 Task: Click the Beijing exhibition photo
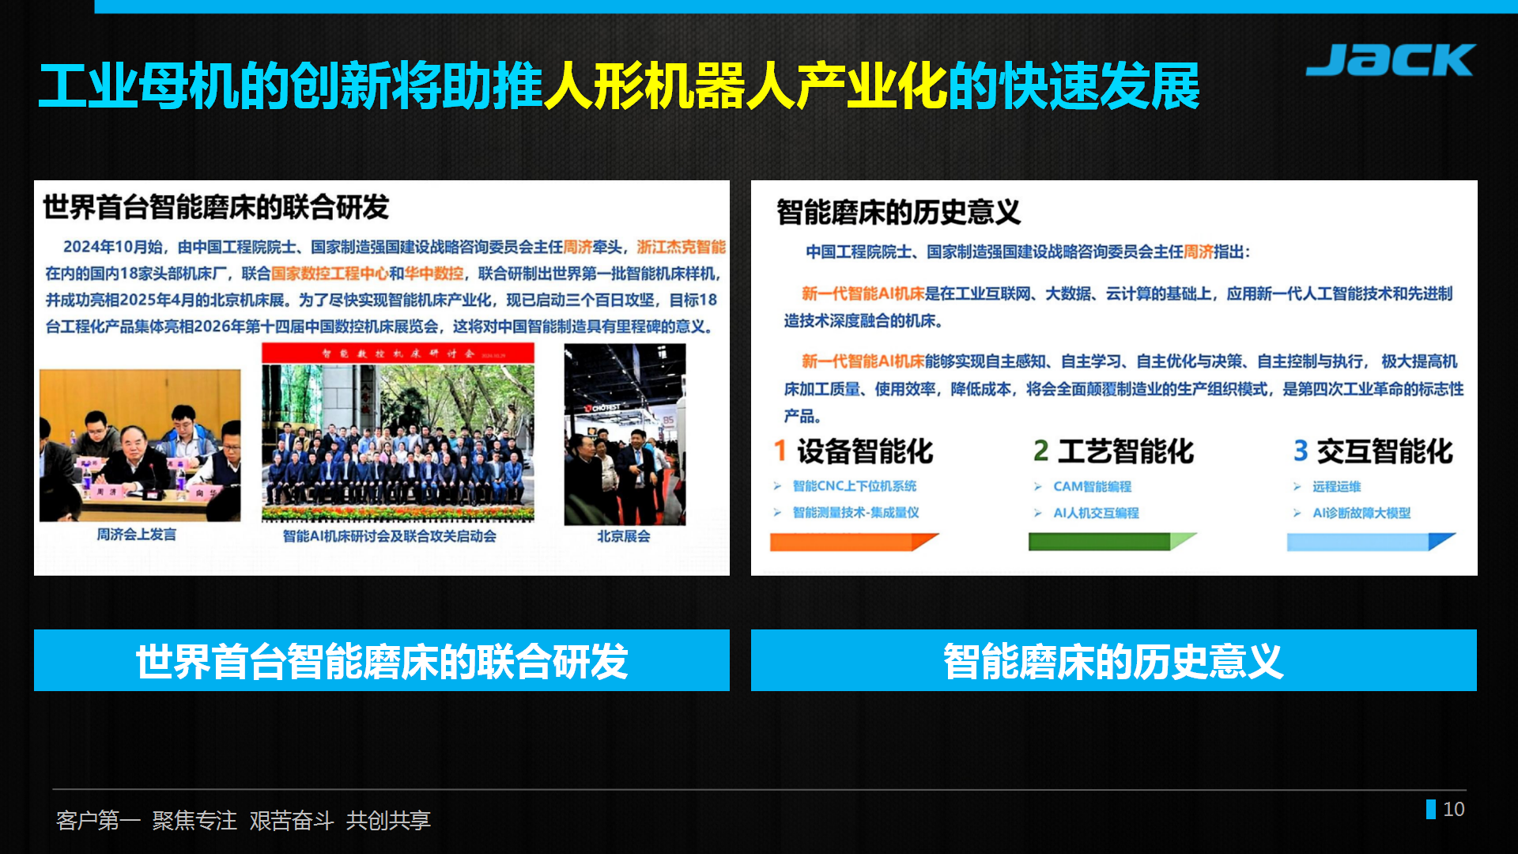click(625, 434)
